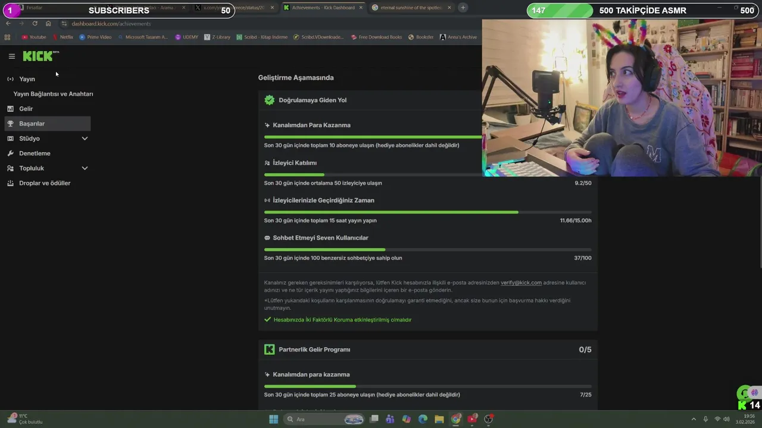The width and height of the screenshot is (762, 428).
Task: Reload the current page
Action: tap(35, 23)
